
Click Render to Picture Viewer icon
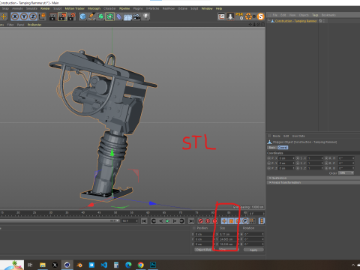(62, 16)
